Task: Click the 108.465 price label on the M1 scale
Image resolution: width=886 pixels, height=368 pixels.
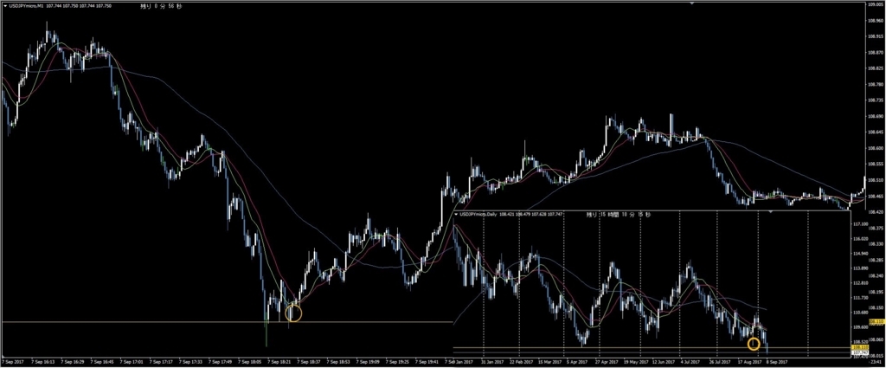Action: (876, 197)
